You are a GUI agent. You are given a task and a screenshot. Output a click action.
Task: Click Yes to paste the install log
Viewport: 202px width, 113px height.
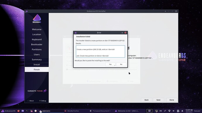tap(110, 64)
